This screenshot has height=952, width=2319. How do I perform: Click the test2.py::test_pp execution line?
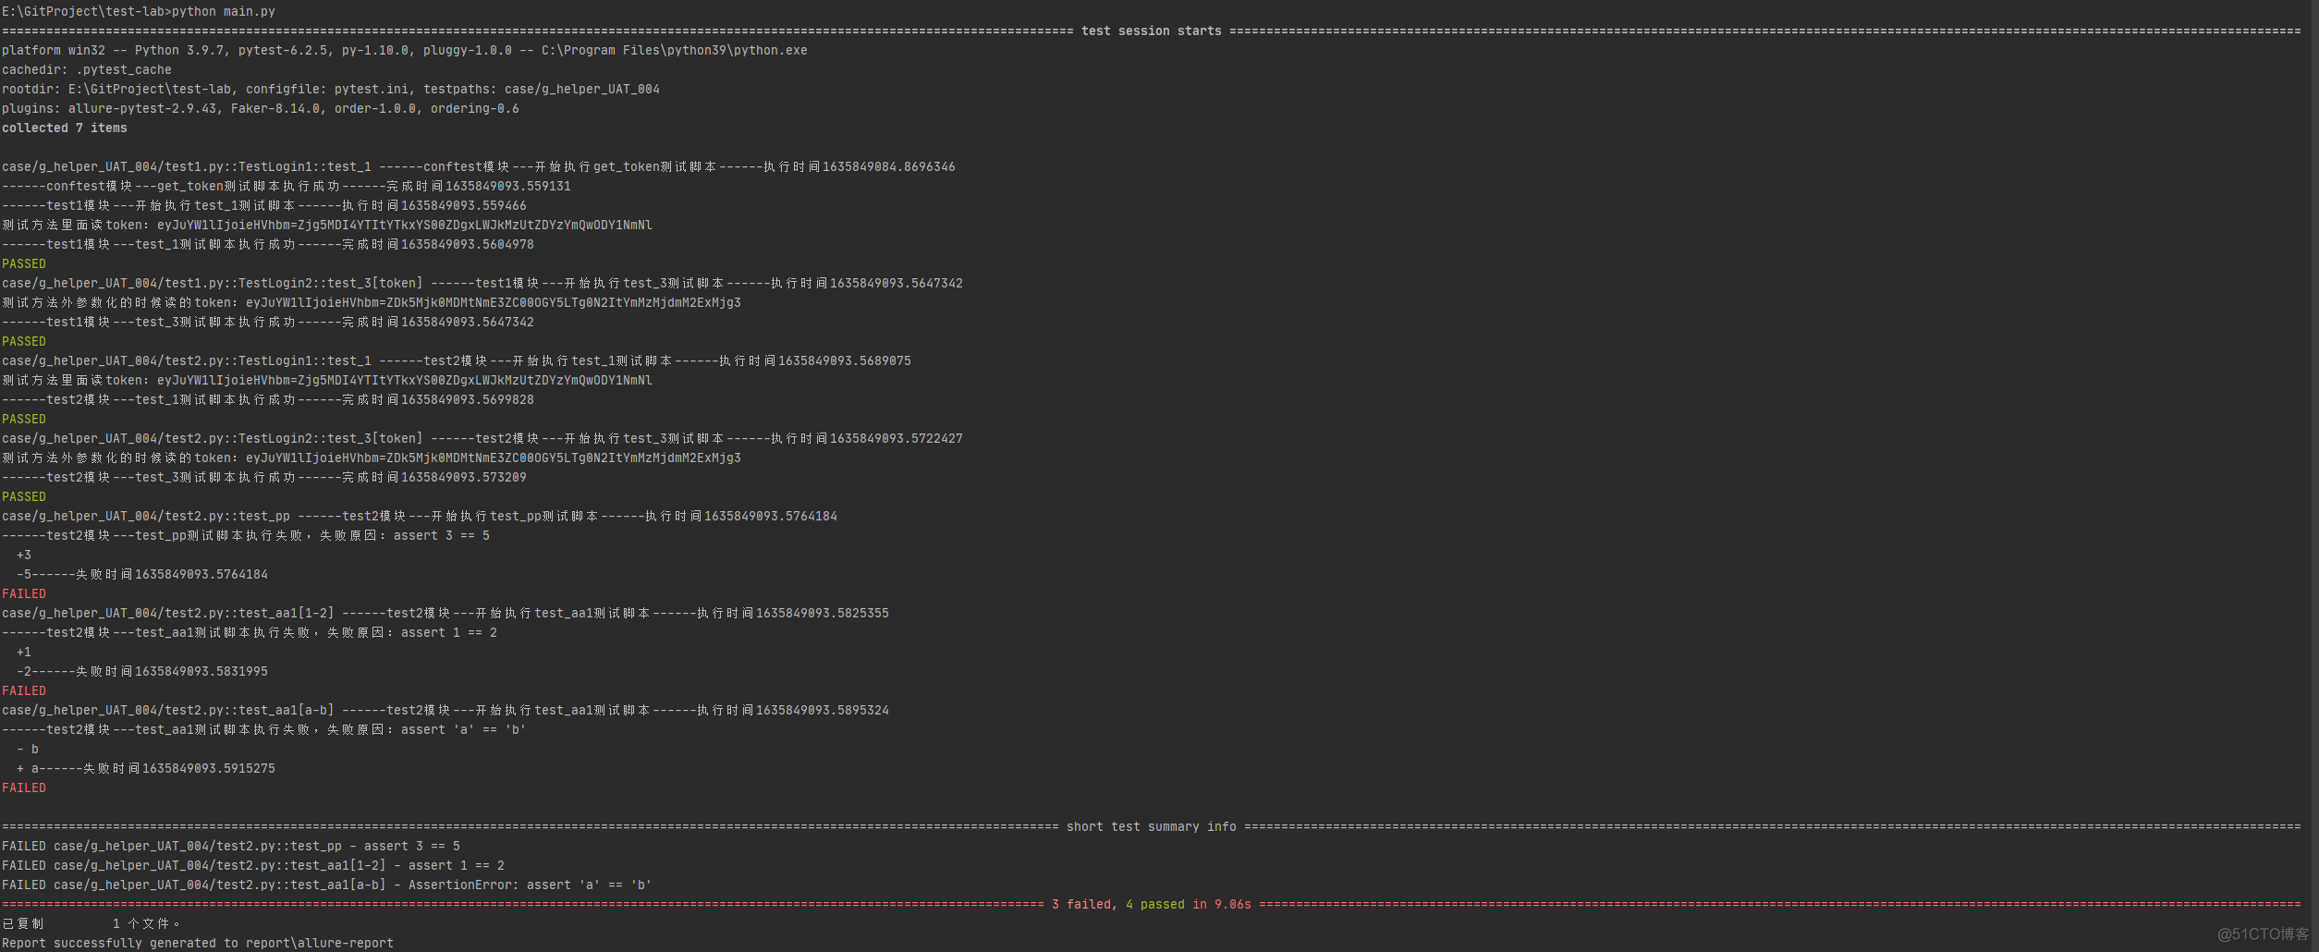pyautogui.click(x=420, y=516)
